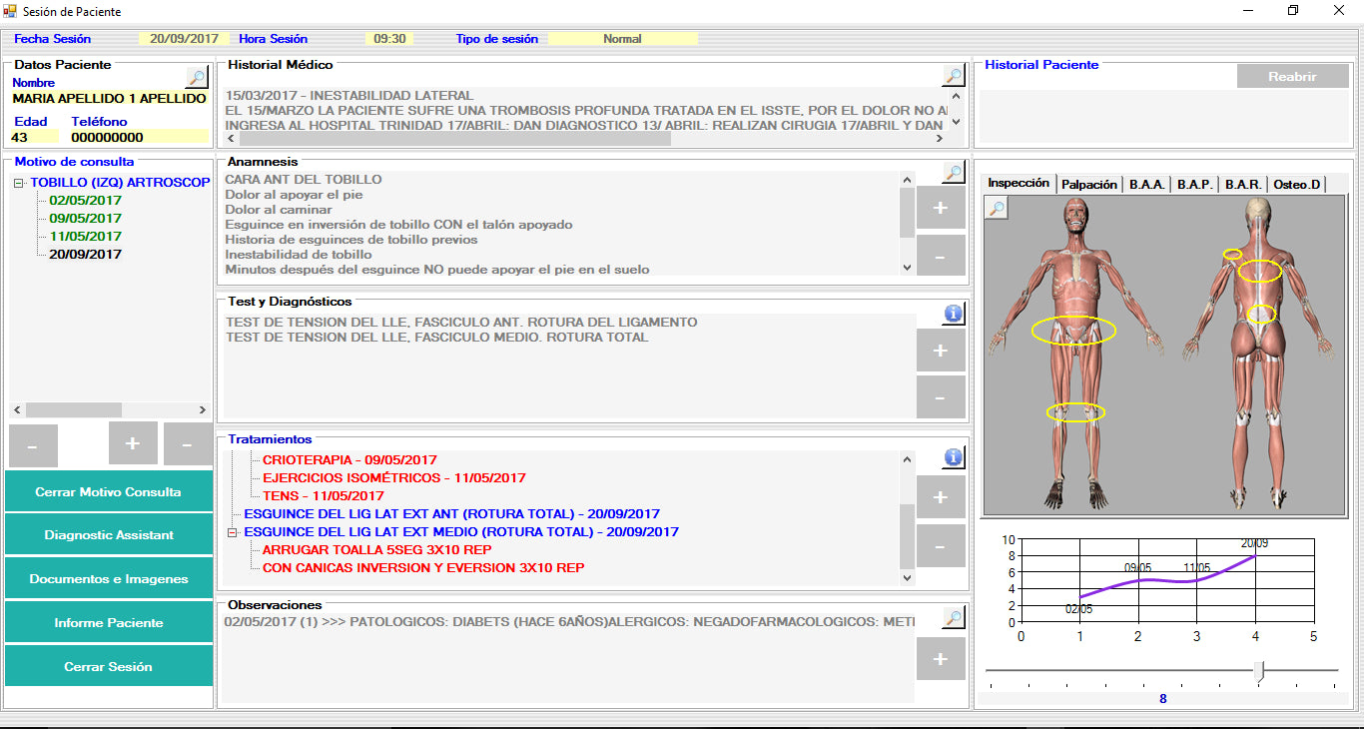Click the Informe Paciente button

(109, 622)
